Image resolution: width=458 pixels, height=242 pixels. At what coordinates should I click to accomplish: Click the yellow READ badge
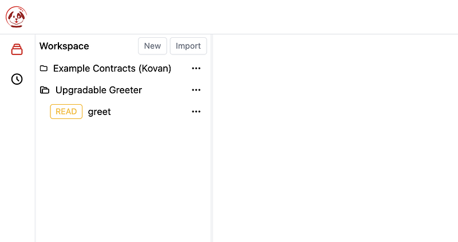point(66,112)
